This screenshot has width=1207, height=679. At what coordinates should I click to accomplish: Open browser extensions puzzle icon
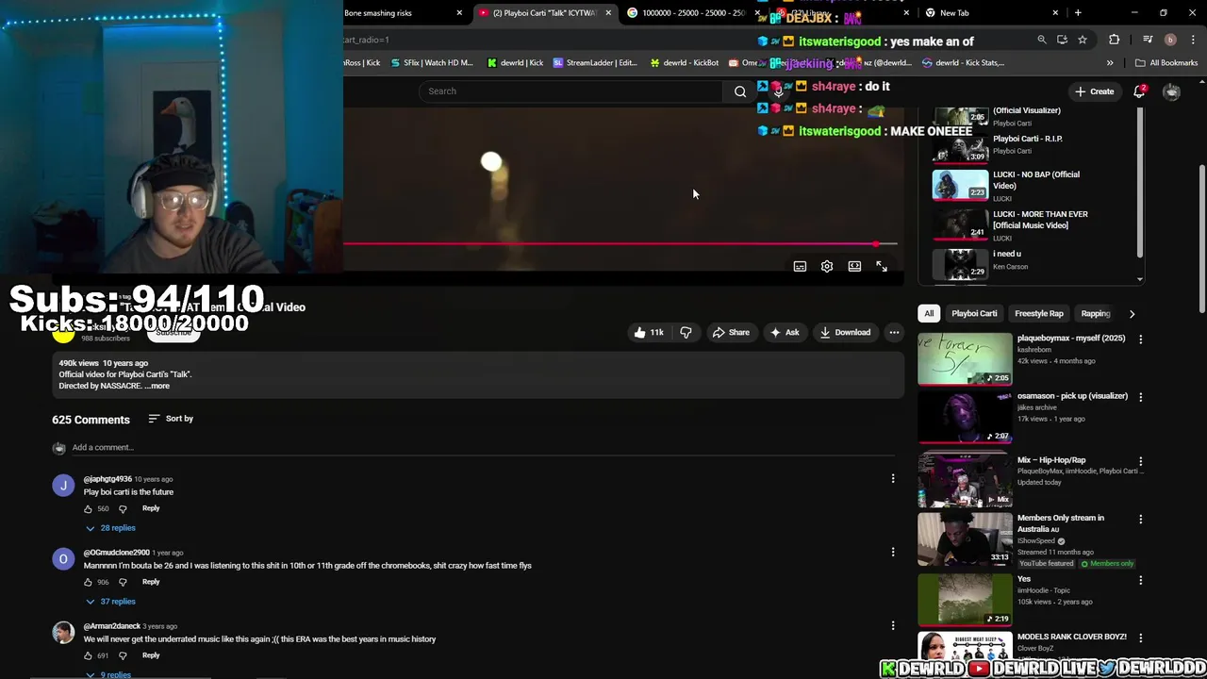[x=1115, y=40]
